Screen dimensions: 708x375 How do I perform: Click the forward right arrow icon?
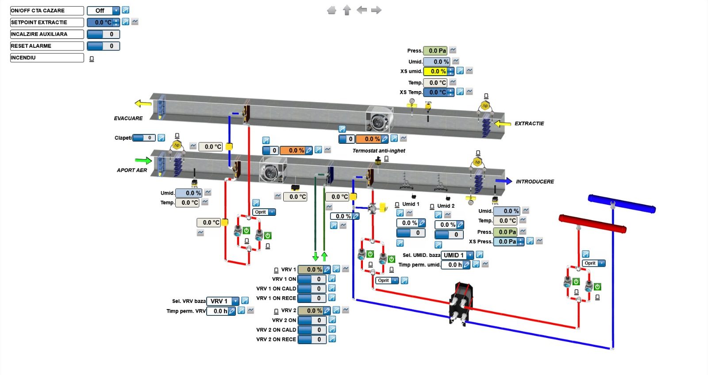click(x=377, y=10)
